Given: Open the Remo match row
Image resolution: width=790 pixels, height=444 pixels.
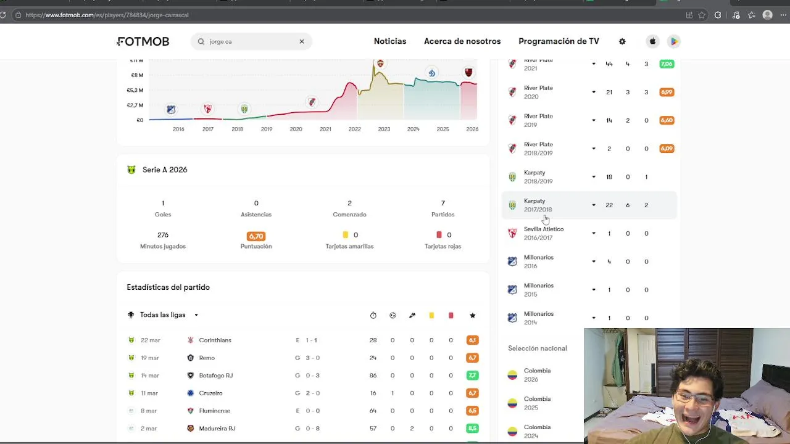Looking at the screenshot, I should point(302,358).
